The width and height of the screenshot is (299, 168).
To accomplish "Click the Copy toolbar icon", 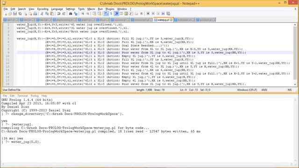I will click(47, 14).
